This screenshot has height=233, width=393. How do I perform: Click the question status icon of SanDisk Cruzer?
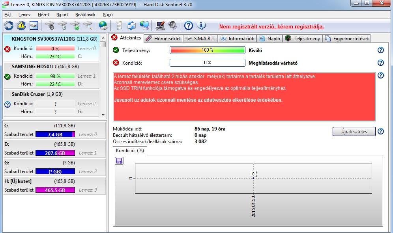click(x=7, y=104)
